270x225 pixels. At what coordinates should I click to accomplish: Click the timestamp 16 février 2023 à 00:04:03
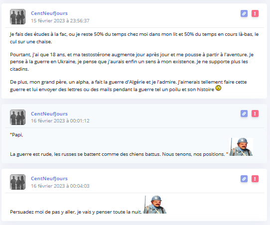tap(60, 186)
